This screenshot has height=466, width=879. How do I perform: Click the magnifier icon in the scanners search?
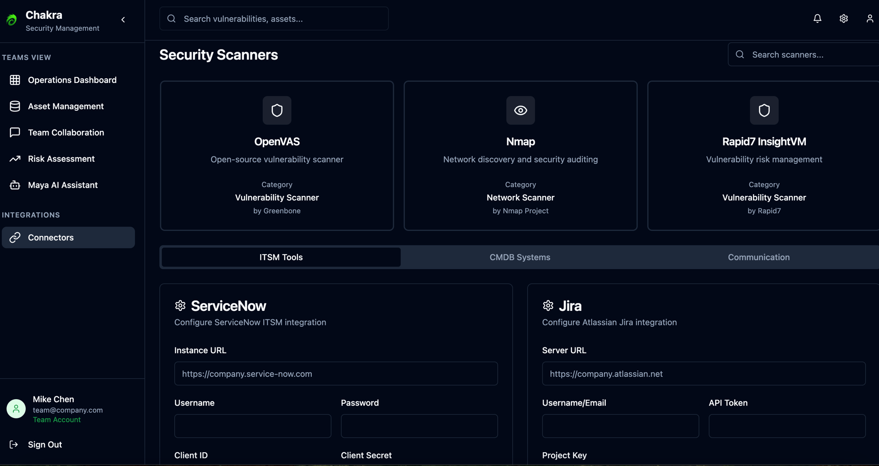[740, 54]
